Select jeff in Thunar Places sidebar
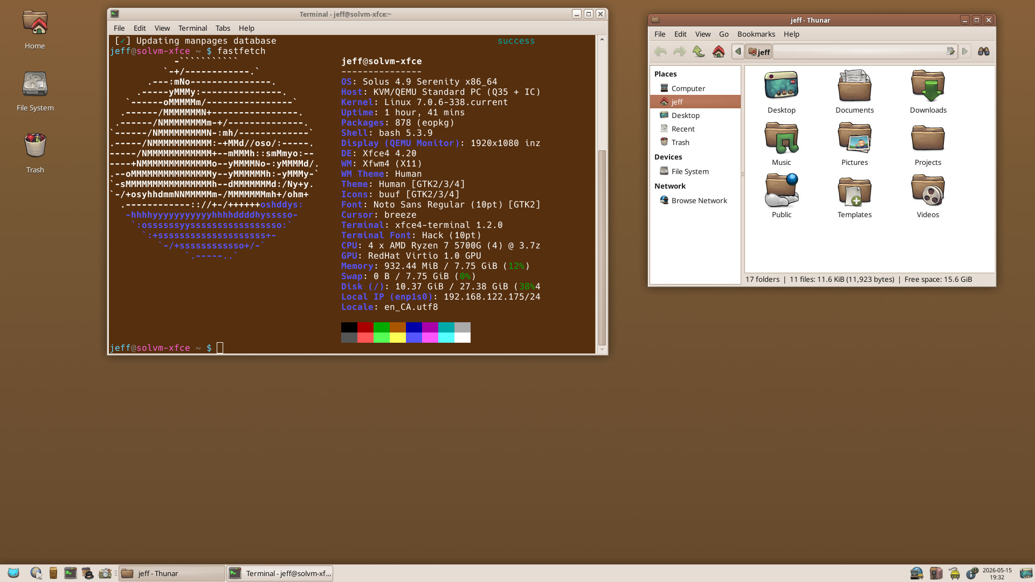The image size is (1035, 582). coord(695,102)
